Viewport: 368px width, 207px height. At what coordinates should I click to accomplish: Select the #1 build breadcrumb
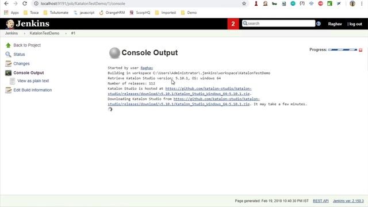[73, 33]
